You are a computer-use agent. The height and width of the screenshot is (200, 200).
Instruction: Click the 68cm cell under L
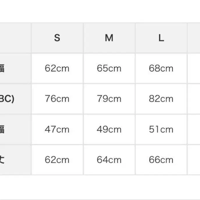[161, 68]
